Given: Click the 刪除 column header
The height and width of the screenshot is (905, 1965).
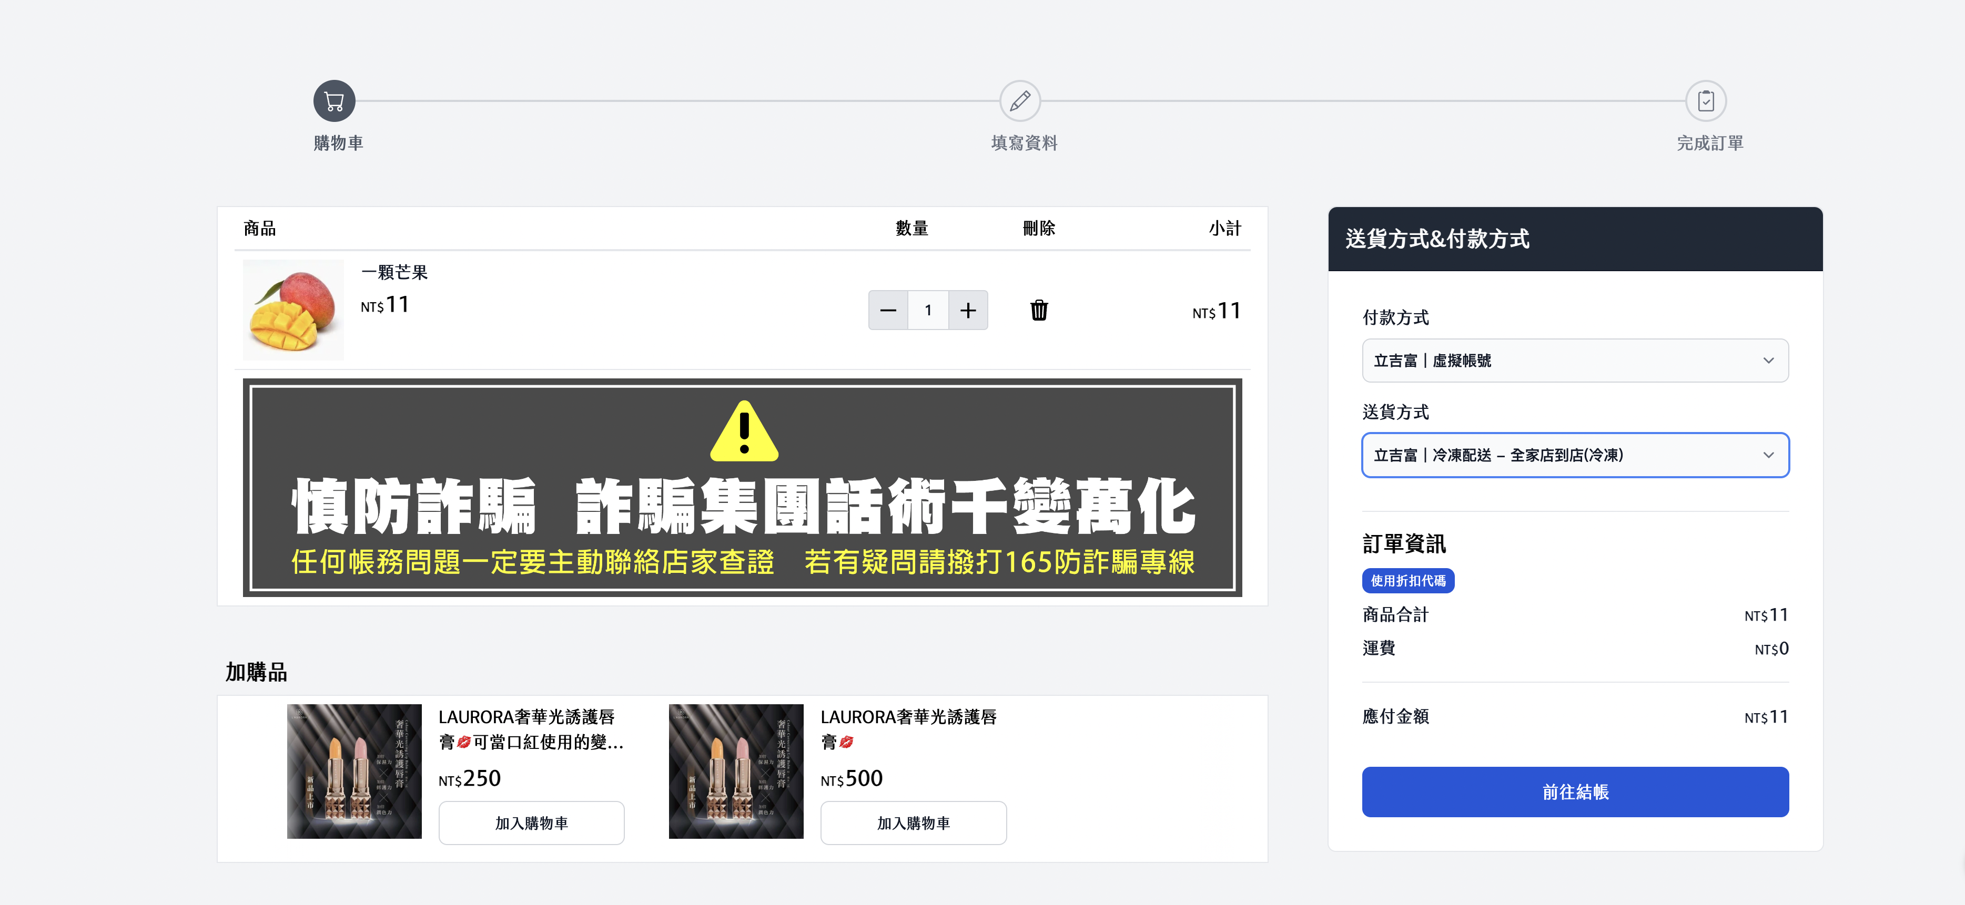Looking at the screenshot, I should [x=1039, y=228].
